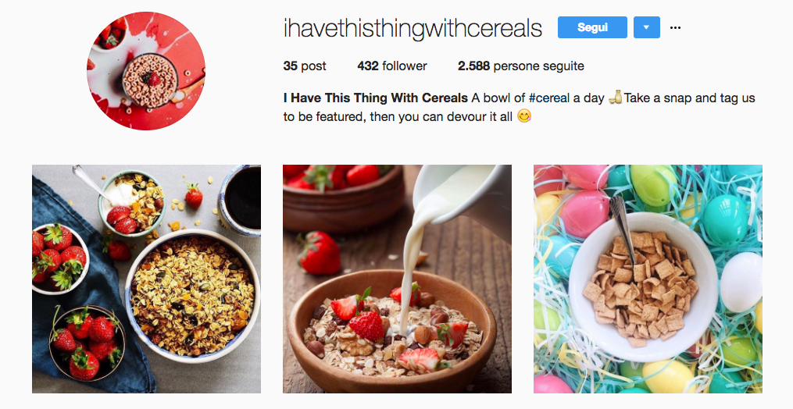This screenshot has width=793, height=409.
Task: Expand suggested accounts arrow beside Segui
Action: coord(646,27)
